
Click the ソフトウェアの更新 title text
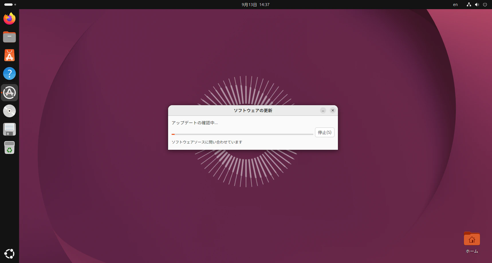coord(253,111)
